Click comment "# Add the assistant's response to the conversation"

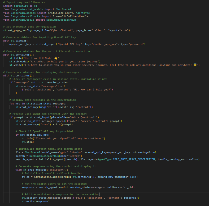coord(60,194)
